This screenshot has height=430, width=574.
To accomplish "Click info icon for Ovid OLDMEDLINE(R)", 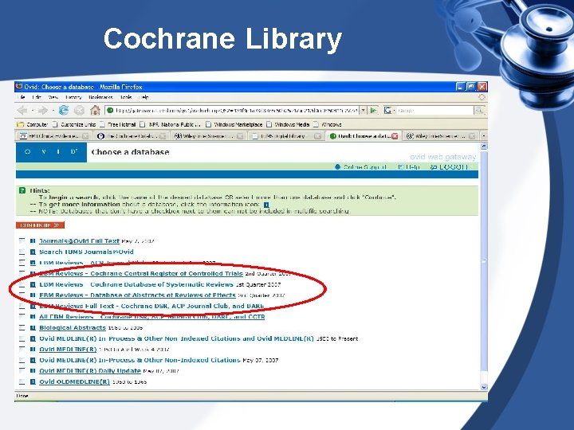I will tap(33, 381).
